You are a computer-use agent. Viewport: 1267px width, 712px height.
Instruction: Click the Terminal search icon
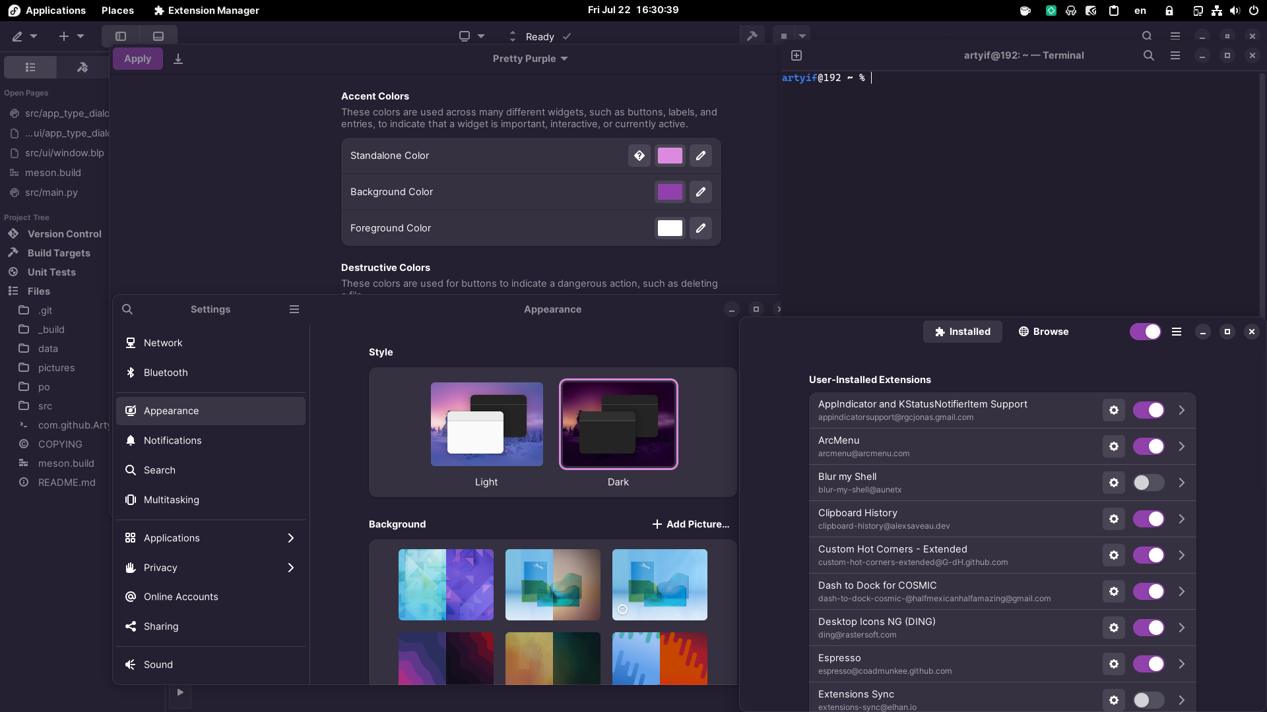coord(1149,55)
